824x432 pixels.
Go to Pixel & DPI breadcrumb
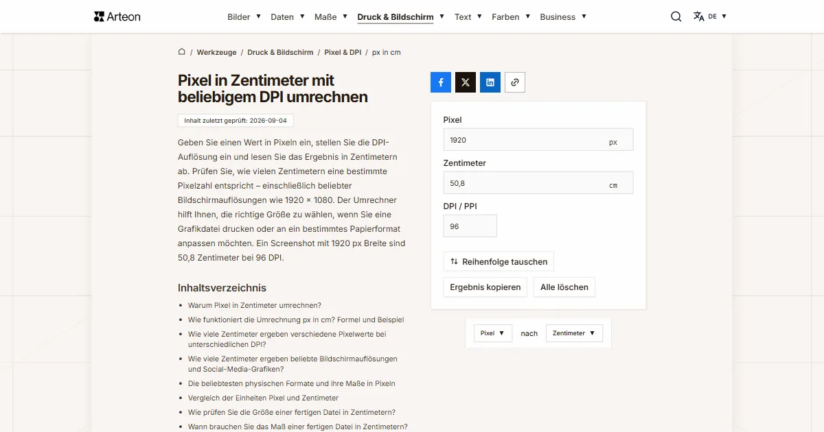(343, 52)
